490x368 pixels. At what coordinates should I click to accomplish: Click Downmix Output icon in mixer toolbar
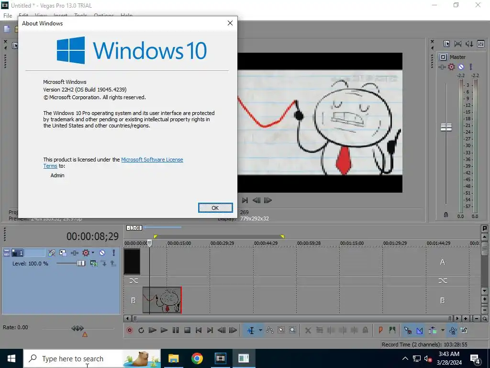(x=458, y=44)
